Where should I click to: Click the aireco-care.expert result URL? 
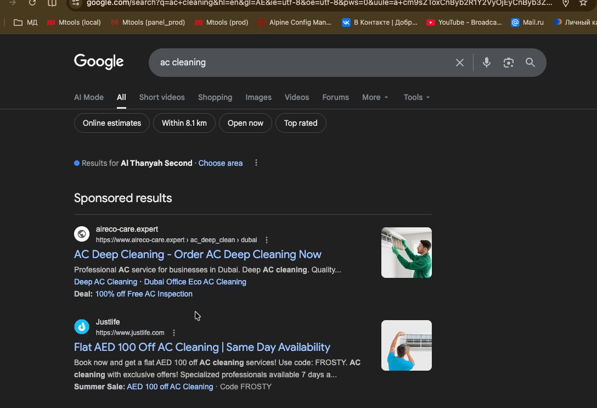[176, 240]
